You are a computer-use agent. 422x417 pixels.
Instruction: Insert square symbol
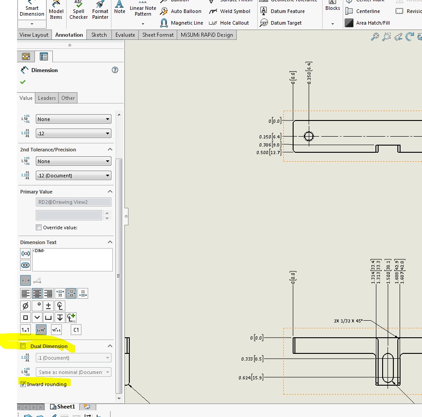pyautogui.click(x=26, y=318)
